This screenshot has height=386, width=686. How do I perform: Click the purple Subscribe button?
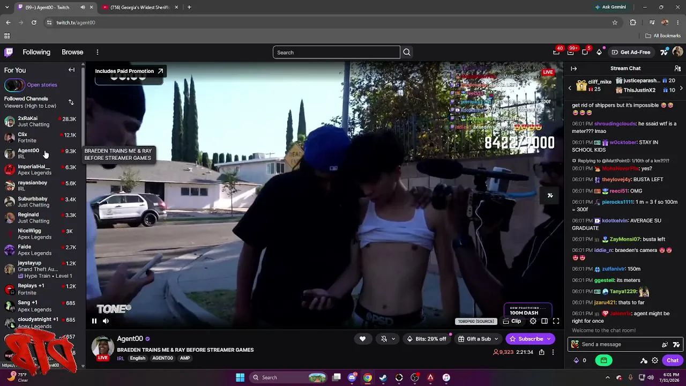click(x=530, y=339)
